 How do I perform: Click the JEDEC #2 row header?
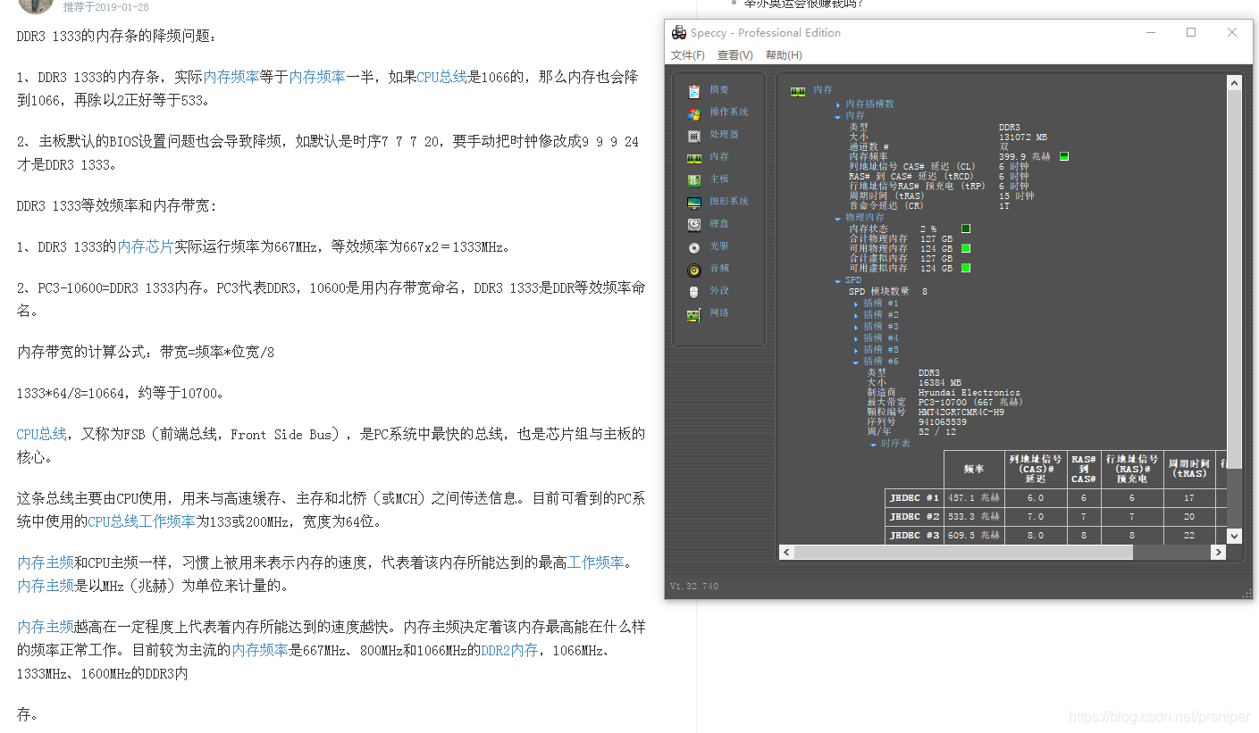click(x=914, y=517)
